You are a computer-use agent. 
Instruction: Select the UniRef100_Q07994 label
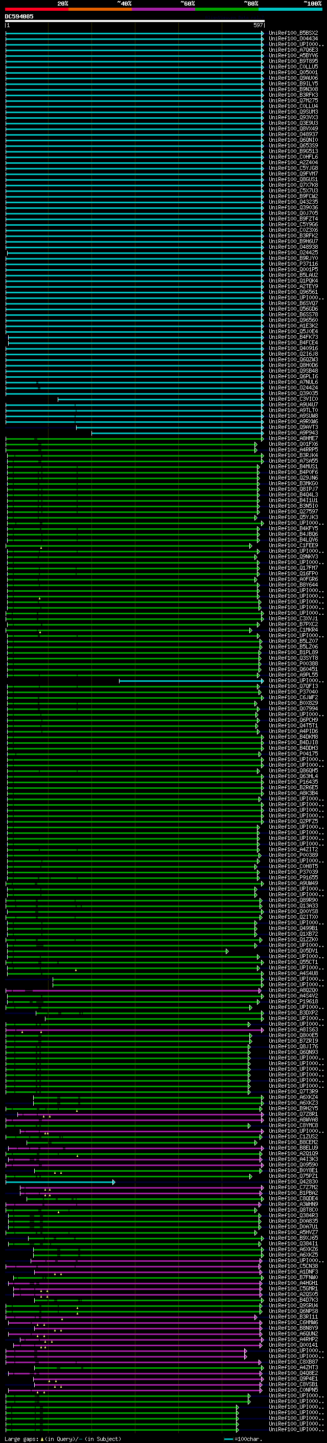(x=293, y=708)
